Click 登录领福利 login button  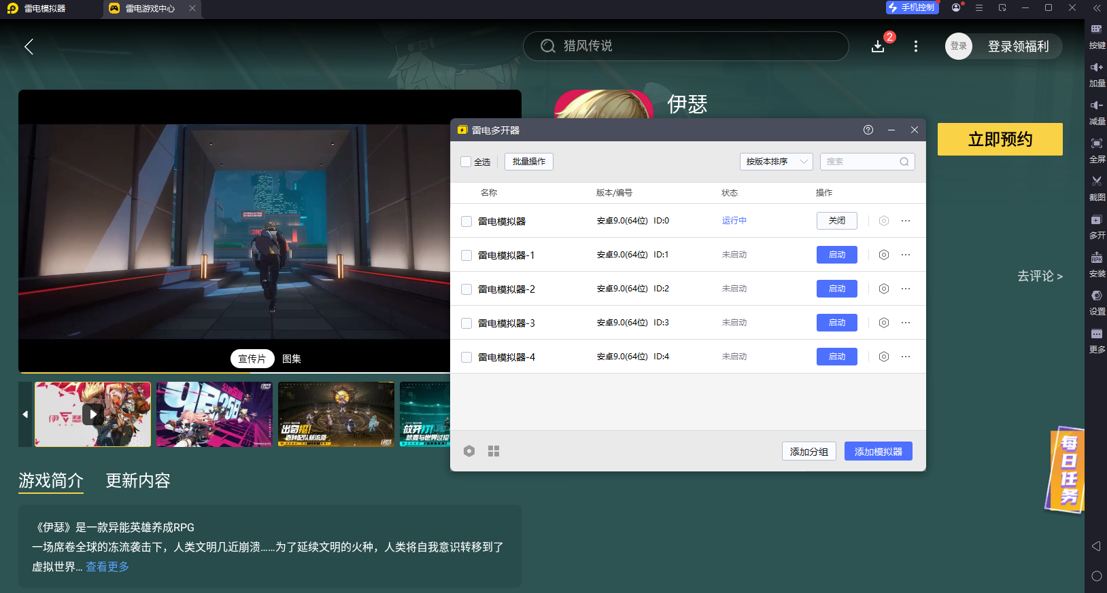(1018, 46)
